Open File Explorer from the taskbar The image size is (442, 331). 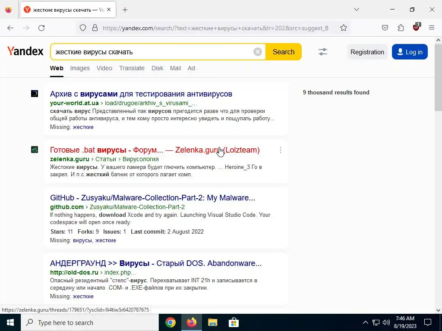point(212,322)
